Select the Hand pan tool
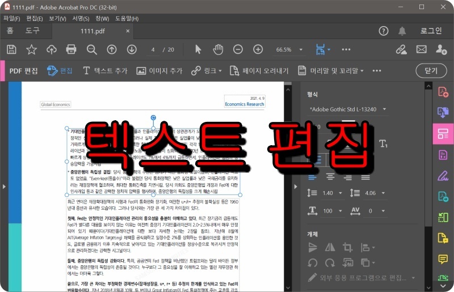This screenshot has height=292, width=454. [x=218, y=49]
